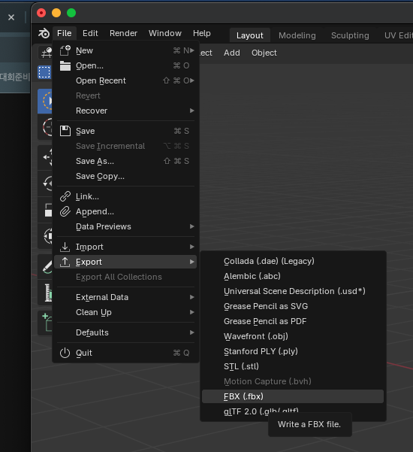
Task: Expand the Clean Up submenu
Action: pos(125,312)
